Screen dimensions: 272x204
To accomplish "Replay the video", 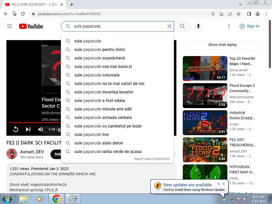I will point(16,129).
